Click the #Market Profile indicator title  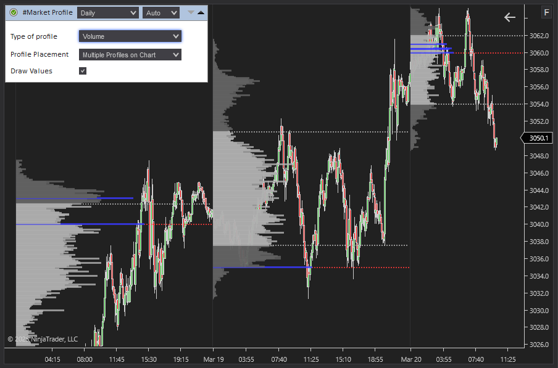pos(47,12)
